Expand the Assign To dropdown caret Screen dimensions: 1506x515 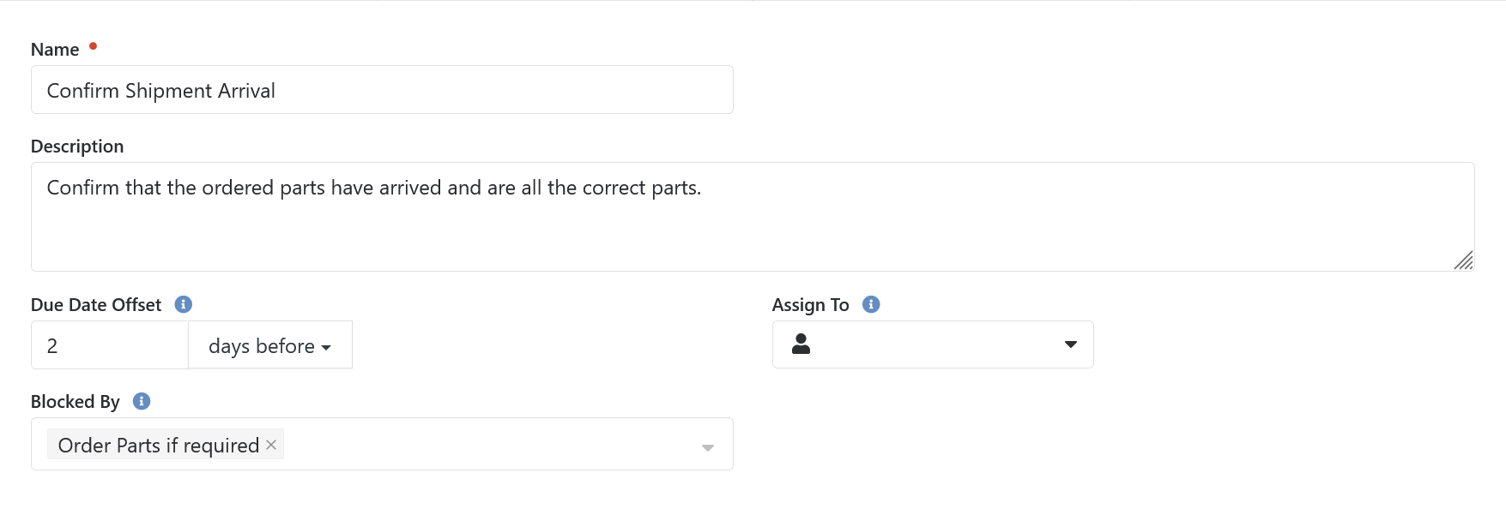(1070, 344)
